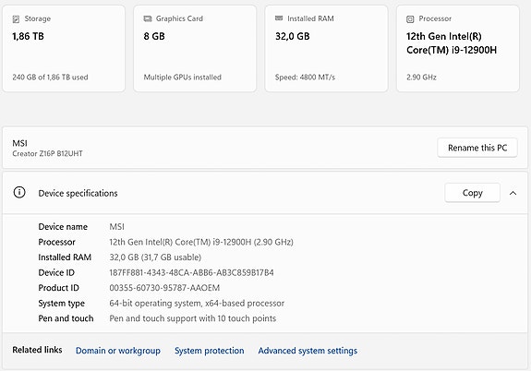Open Advanced system settings

pos(308,351)
